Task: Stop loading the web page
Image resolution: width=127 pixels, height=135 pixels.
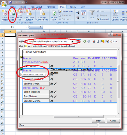Action: tap(94, 41)
